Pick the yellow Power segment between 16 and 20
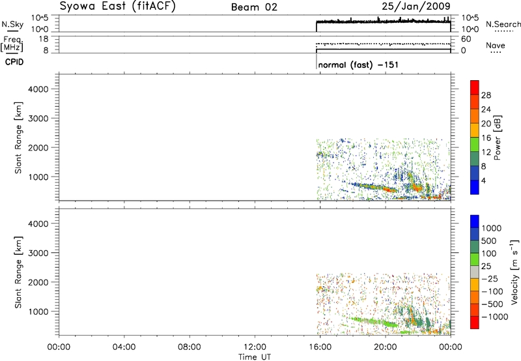Image resolution: width=521 pixels, height=361 pixels. 475,130
